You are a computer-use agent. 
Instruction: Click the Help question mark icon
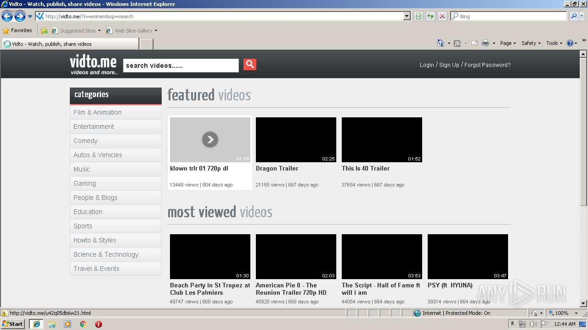[x=570, y=43]
